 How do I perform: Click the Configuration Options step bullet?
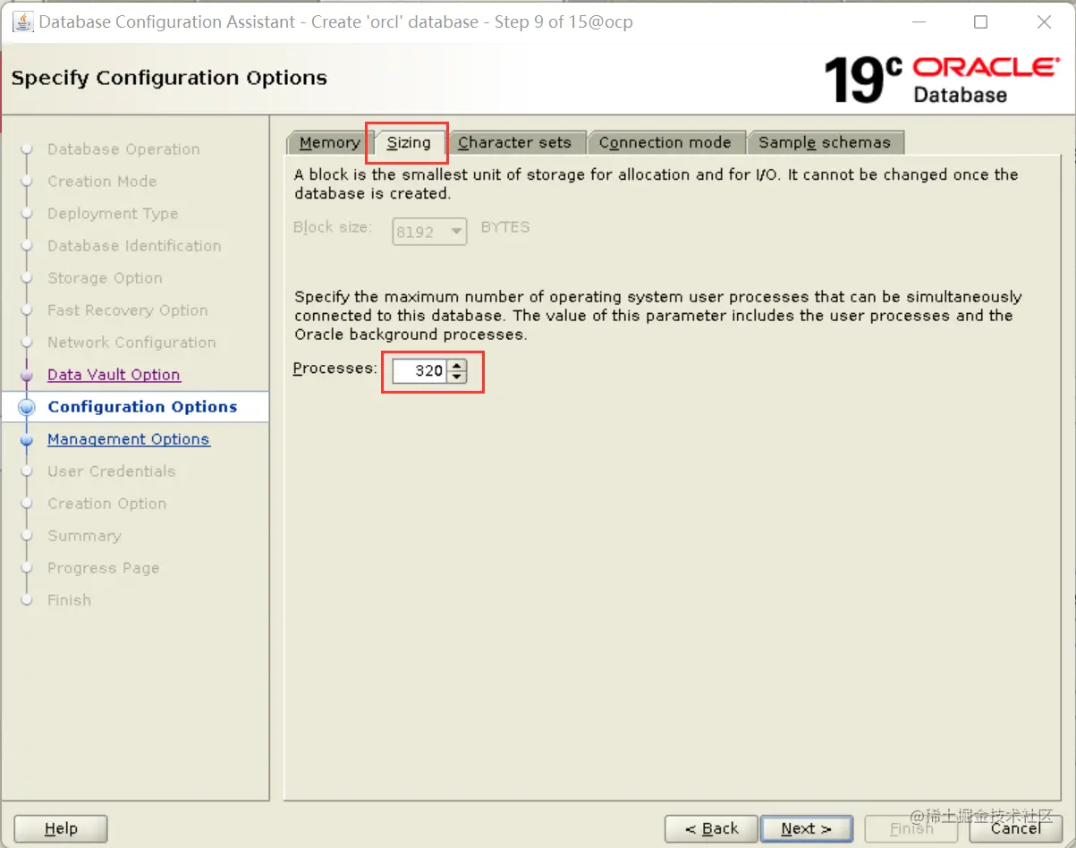27,407
